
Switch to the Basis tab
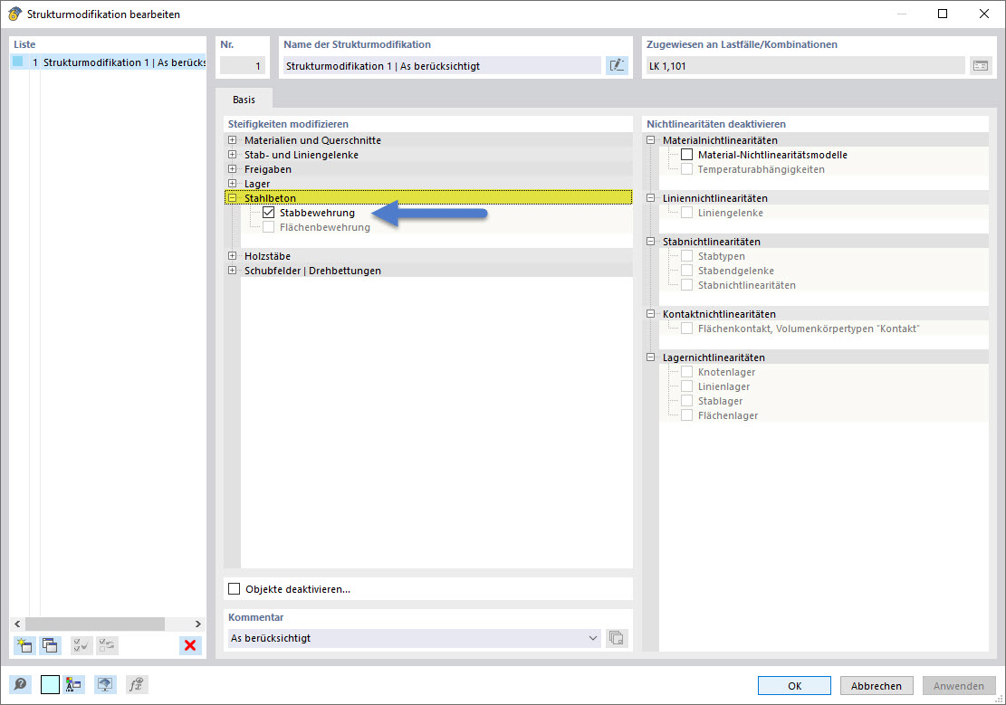point(244,99)
